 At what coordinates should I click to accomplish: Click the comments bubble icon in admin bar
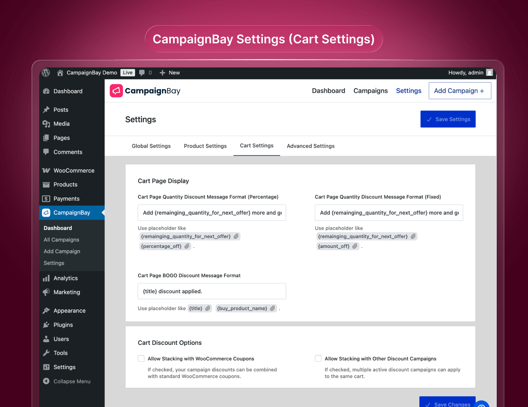tap(142, 73)
